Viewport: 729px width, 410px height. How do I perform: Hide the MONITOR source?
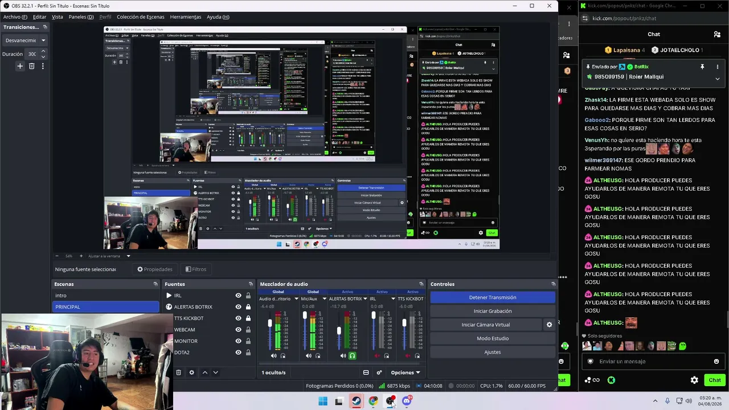[238, 341]
